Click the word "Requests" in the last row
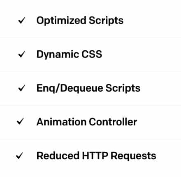Image resolution: width=181 pixels, height=177 pixels. click(x=133, y=156)
